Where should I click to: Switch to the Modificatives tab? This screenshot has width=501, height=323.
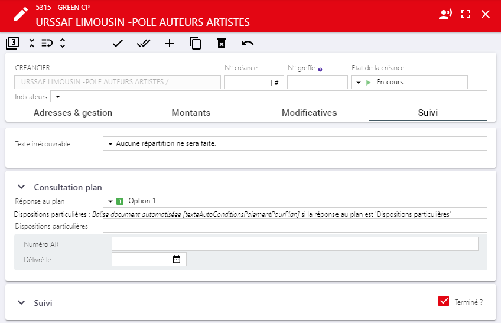click(x=310, y=113)
